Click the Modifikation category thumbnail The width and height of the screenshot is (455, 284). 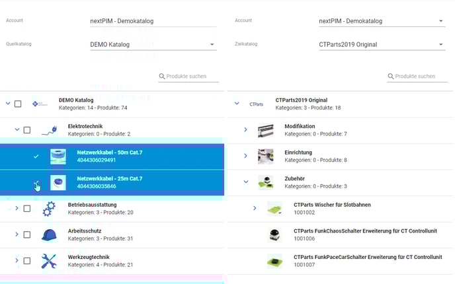point(265,130)
